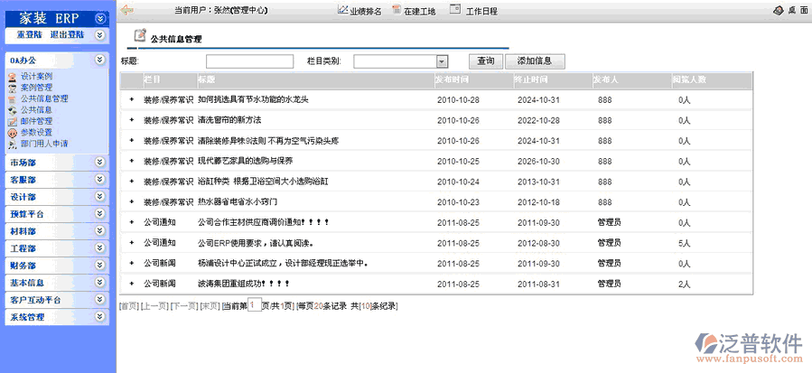Expand the 设计部 section chevron
Viewport: 812px width, 373px height.
[100, 197]
